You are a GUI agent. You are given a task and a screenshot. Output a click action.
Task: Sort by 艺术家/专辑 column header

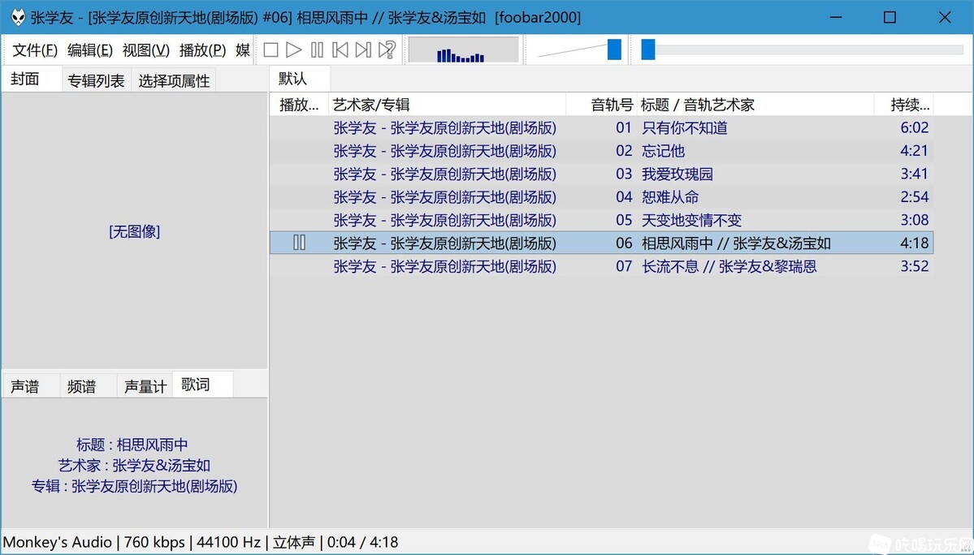coord(448,105)
